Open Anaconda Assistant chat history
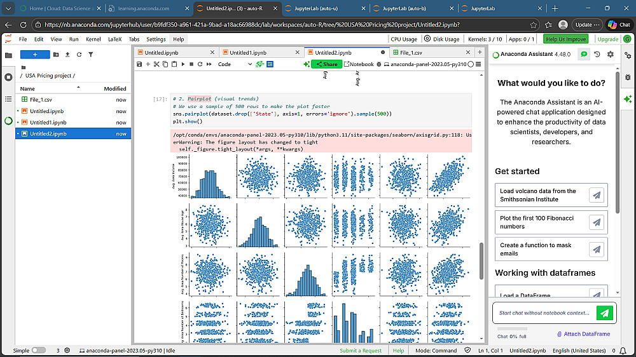 [597, 54]
